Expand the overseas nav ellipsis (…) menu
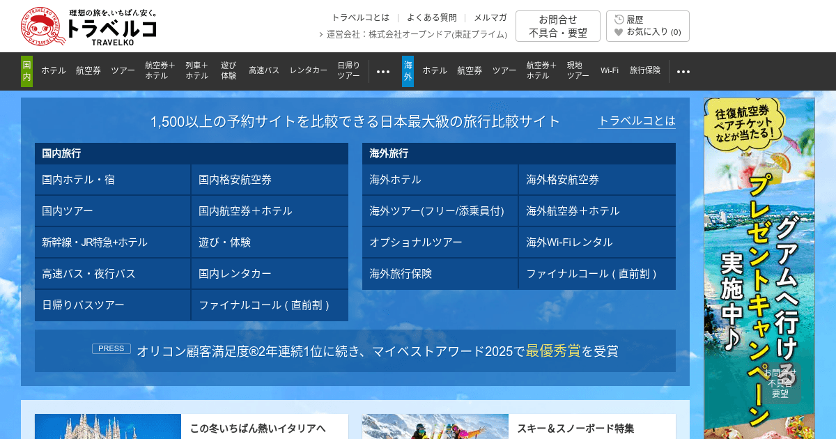836x439 pixels. [683, 70]
